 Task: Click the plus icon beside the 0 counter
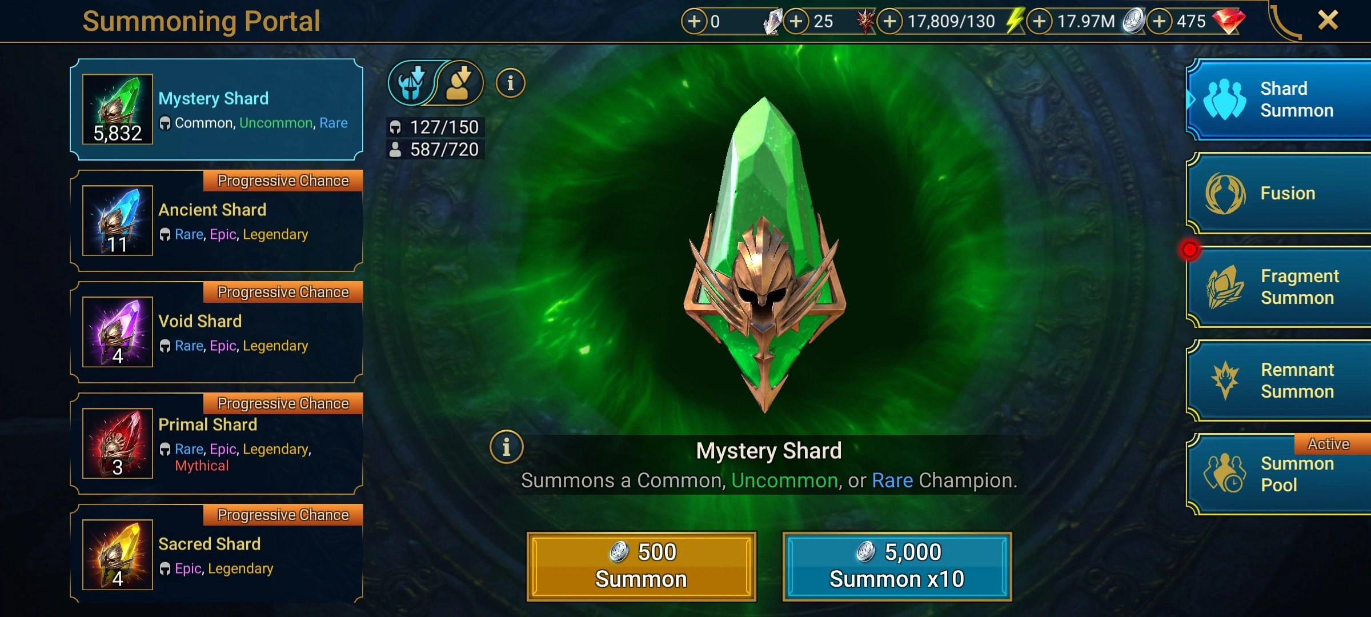coord(694,22)
